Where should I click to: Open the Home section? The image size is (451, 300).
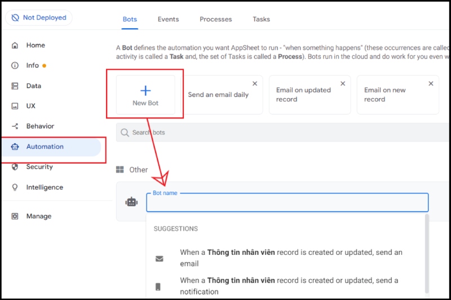coord(36,45)
